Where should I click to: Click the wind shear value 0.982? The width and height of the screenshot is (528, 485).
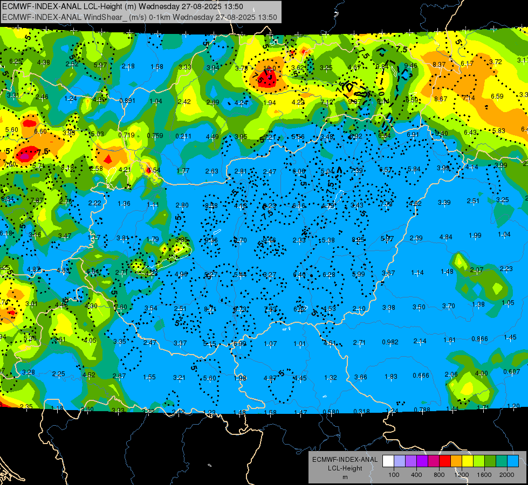click(x=390, y=342)
